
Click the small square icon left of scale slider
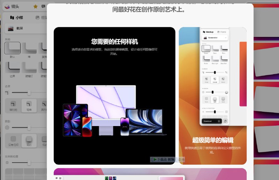pos(7,163)
